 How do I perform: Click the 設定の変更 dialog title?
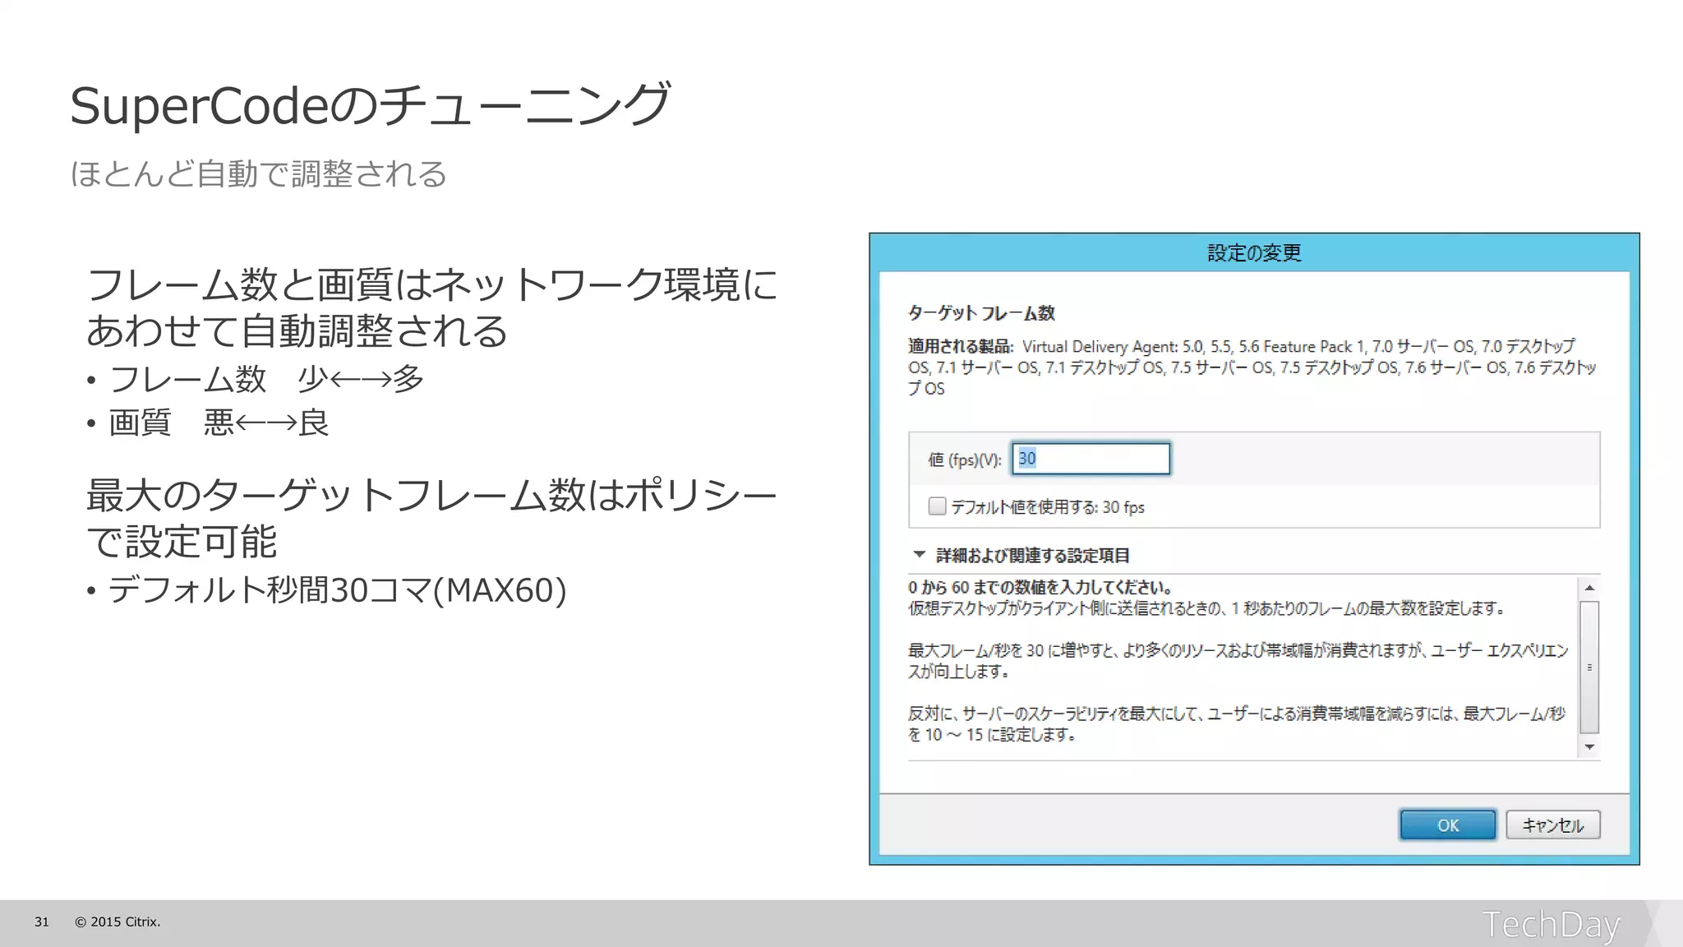pos(1254,252)
